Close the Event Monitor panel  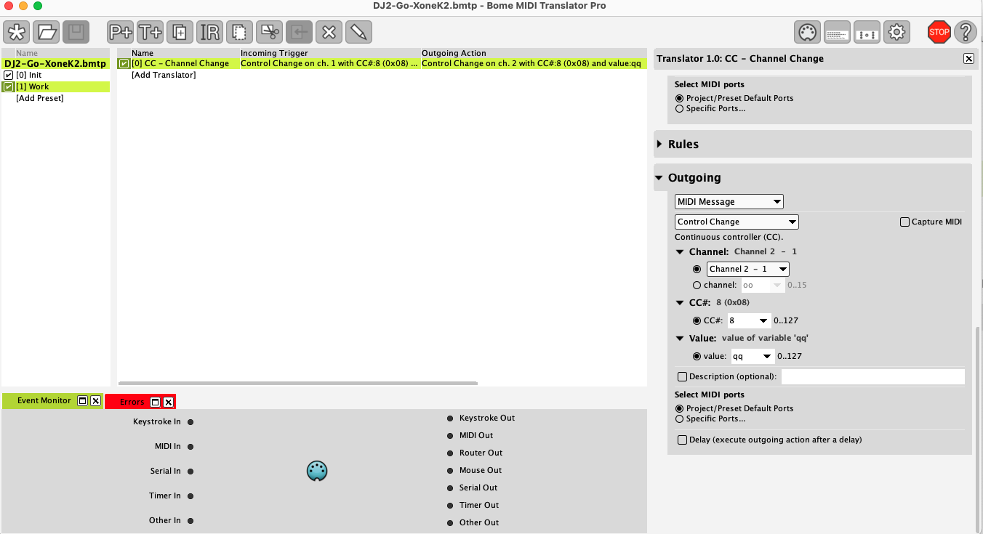[95, 401]
